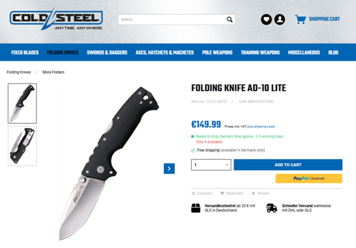The height and width of the screenshot is (248, 356).
Task: Open Training Weapons menu category
Action: [x=260, y=52]
